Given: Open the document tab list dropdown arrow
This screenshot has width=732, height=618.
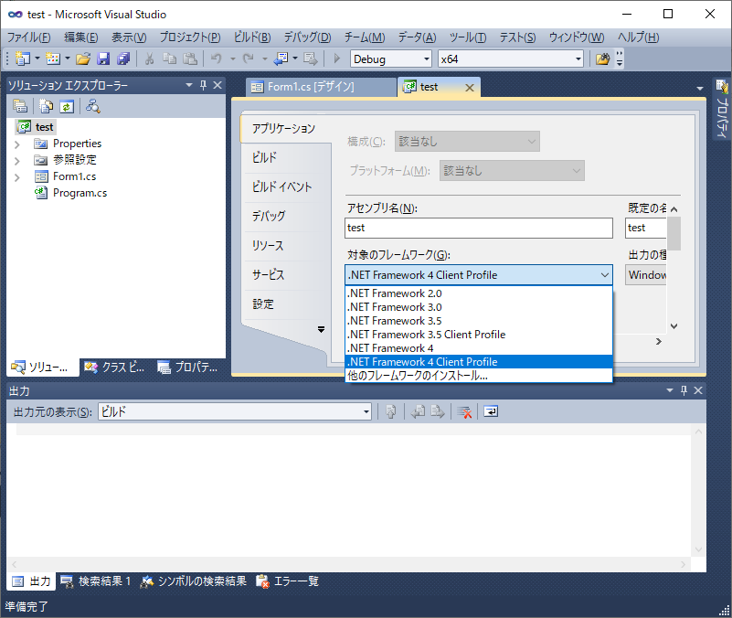Looking at the screenshot, I should 699,89.
